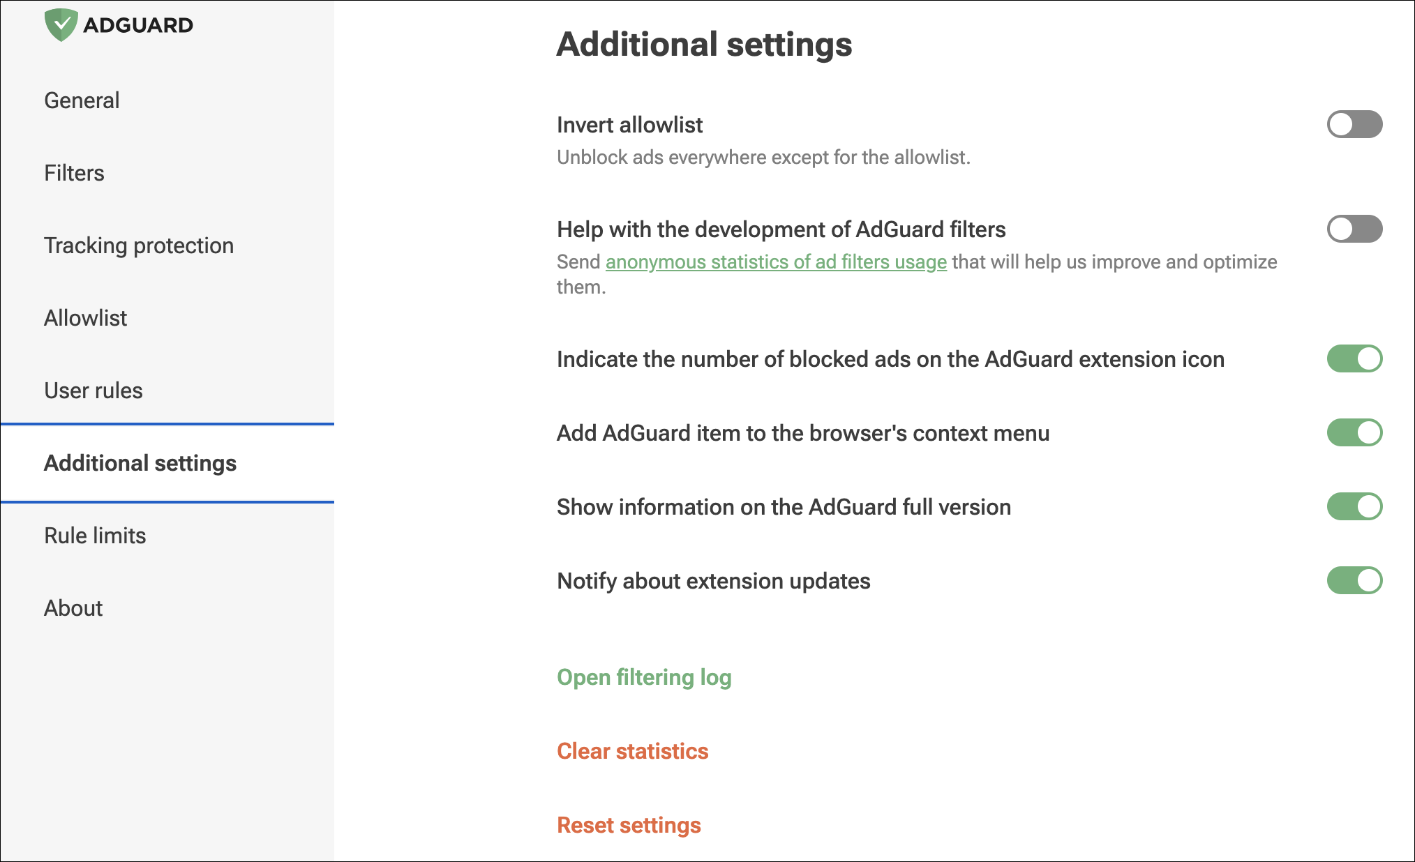The width and height of the screenshot is (1415, 862).
Task: Open filtering log
Action: (644, 677)
